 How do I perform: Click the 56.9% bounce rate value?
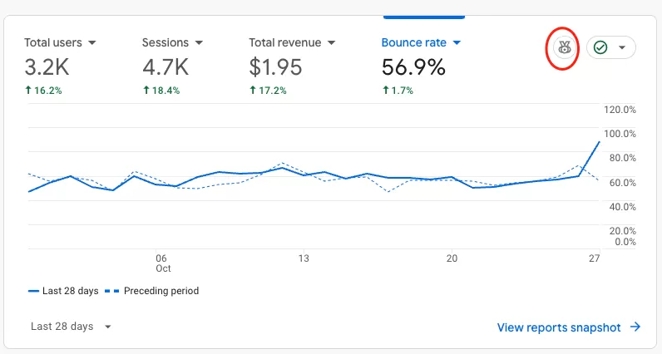[x=413, y=67]
